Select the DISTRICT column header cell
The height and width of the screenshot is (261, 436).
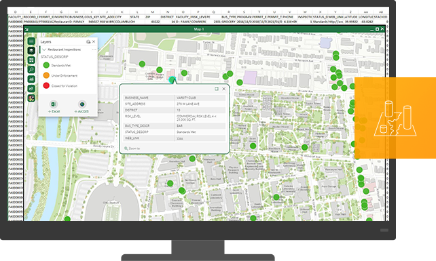click(167, 17)
